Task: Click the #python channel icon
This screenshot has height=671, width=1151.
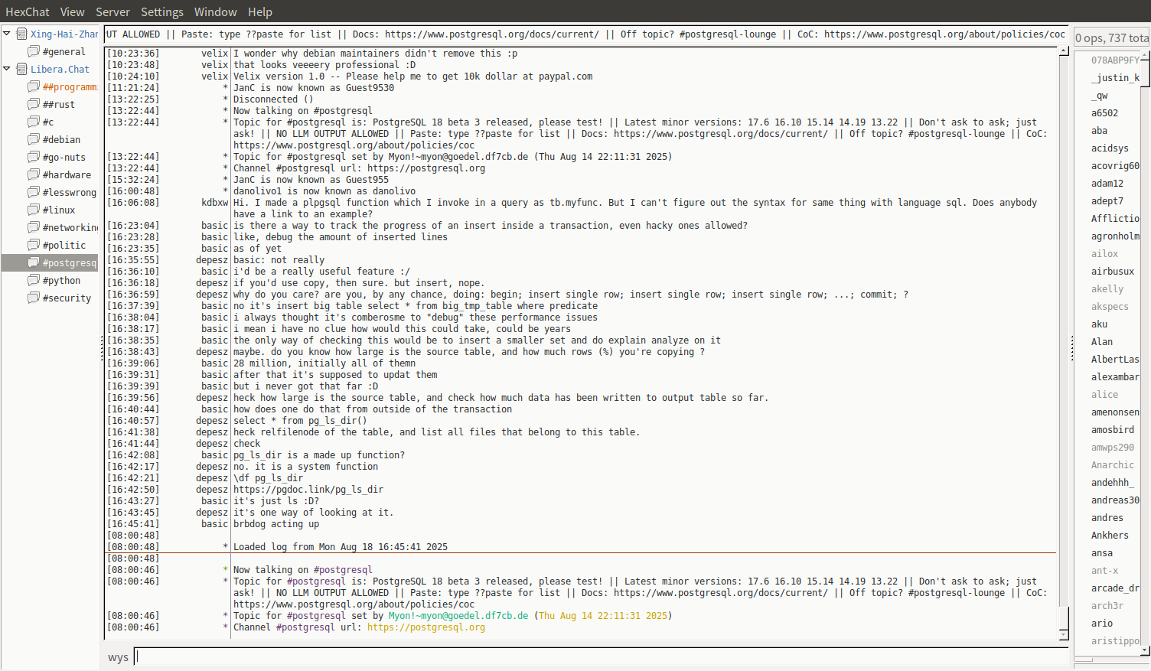Action: point(34,280)
